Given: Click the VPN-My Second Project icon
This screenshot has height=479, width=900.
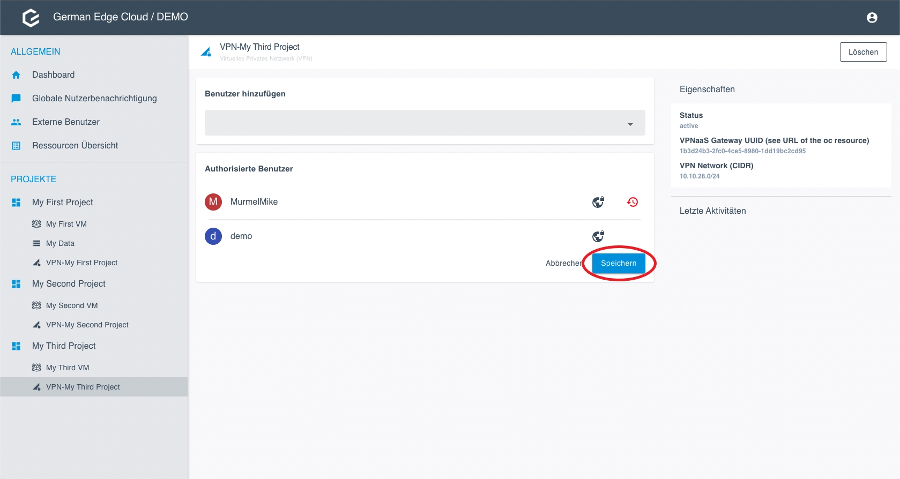Looking at the screenshot, I should (x=36, y=325).
